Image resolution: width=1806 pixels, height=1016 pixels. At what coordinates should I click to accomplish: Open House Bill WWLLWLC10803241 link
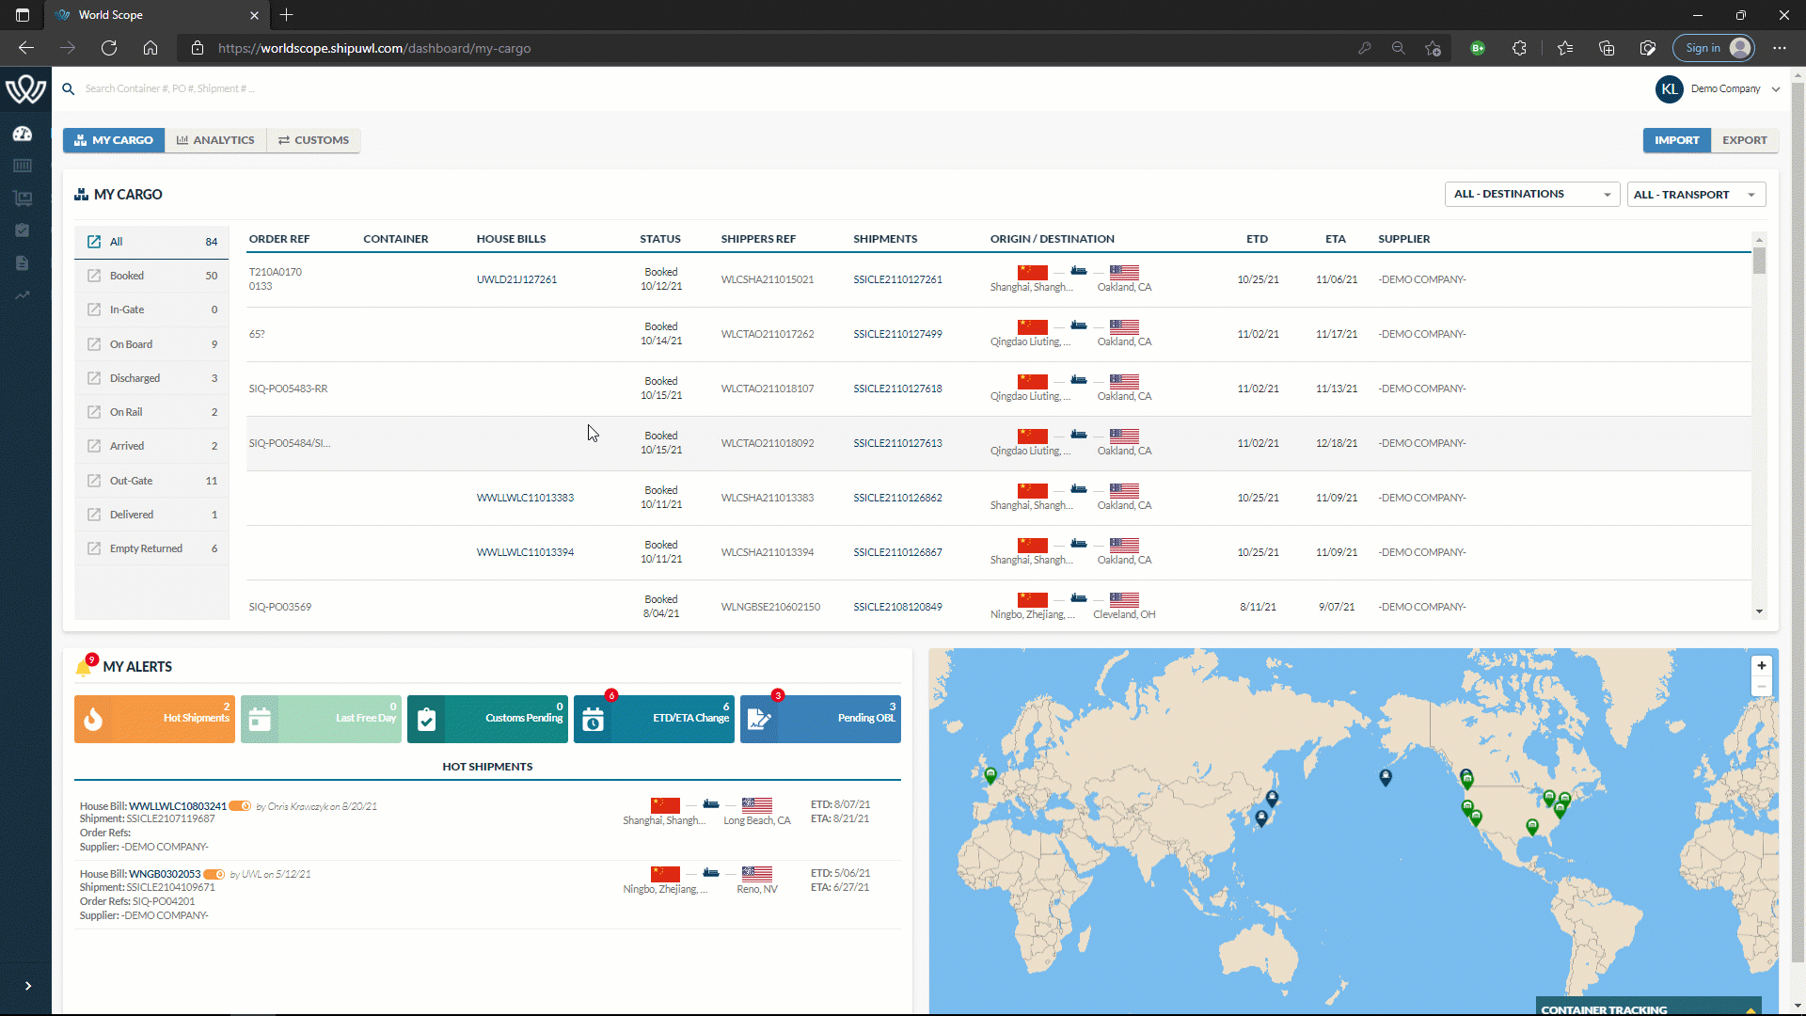(178, 805)
